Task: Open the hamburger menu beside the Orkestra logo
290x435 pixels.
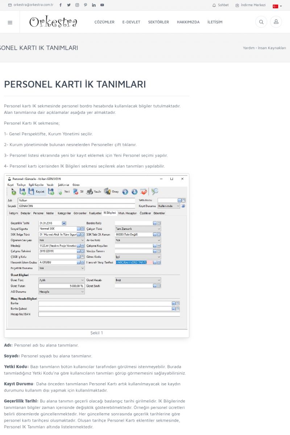Action: [x=10, y=22]
